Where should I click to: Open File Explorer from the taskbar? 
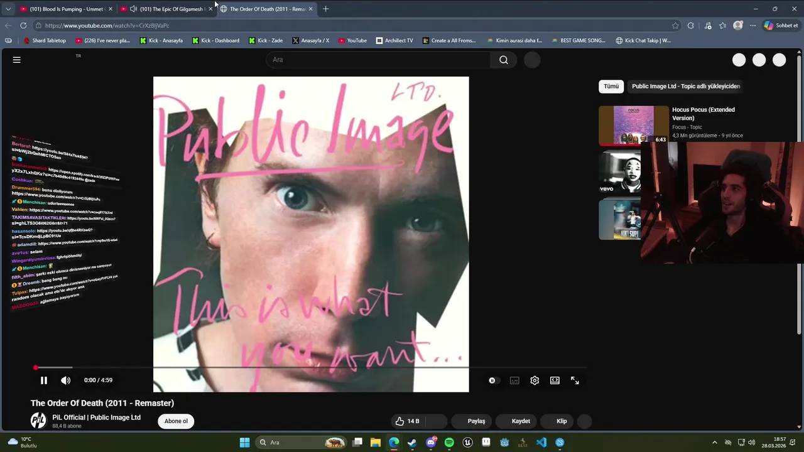[376, 443]
